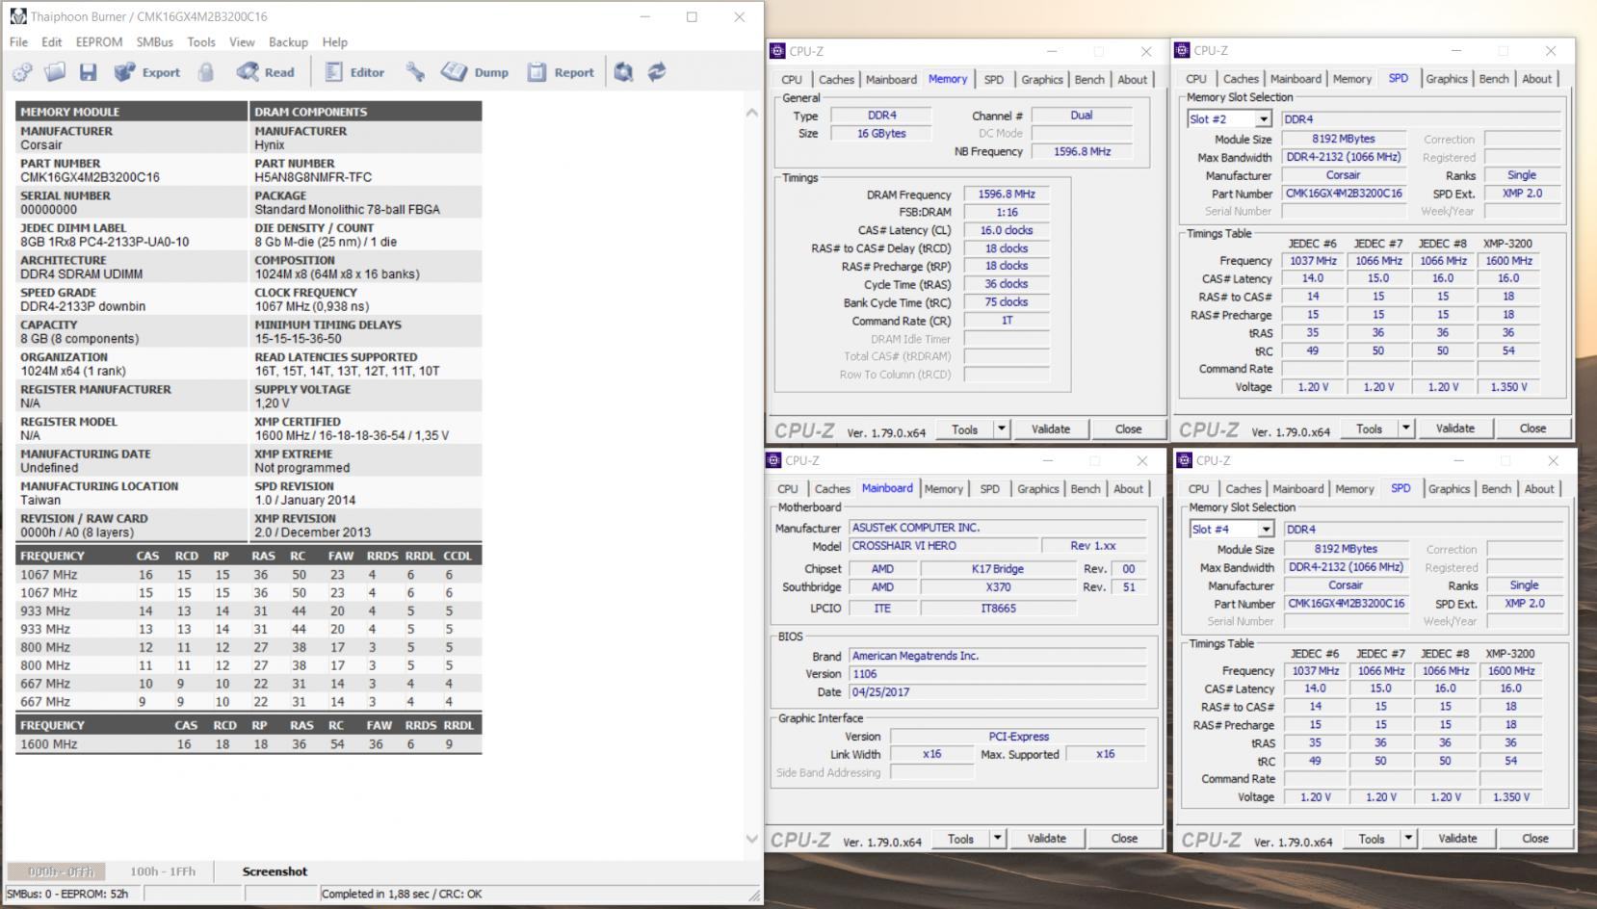Expand Tools dropdown arrow in CPU-Z Memory window
The height and width of the screenshot is (909, 1597).
coord(1002,429)
